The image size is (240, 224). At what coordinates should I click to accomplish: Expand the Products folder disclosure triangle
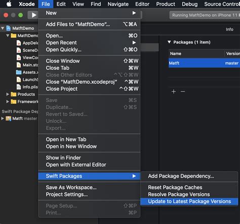8,94
